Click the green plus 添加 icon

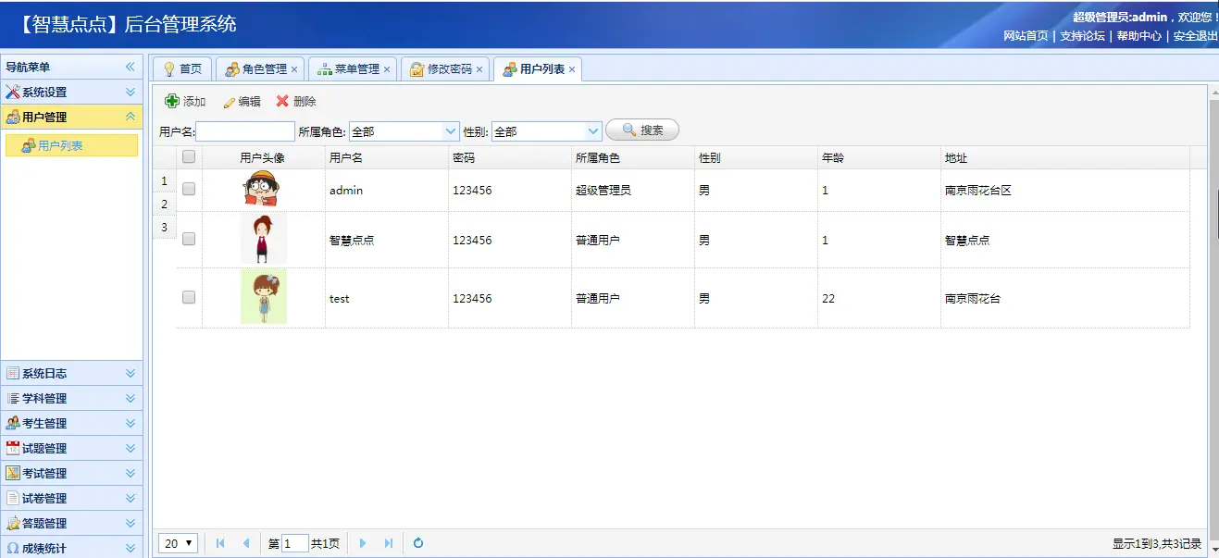click(172, 101)
